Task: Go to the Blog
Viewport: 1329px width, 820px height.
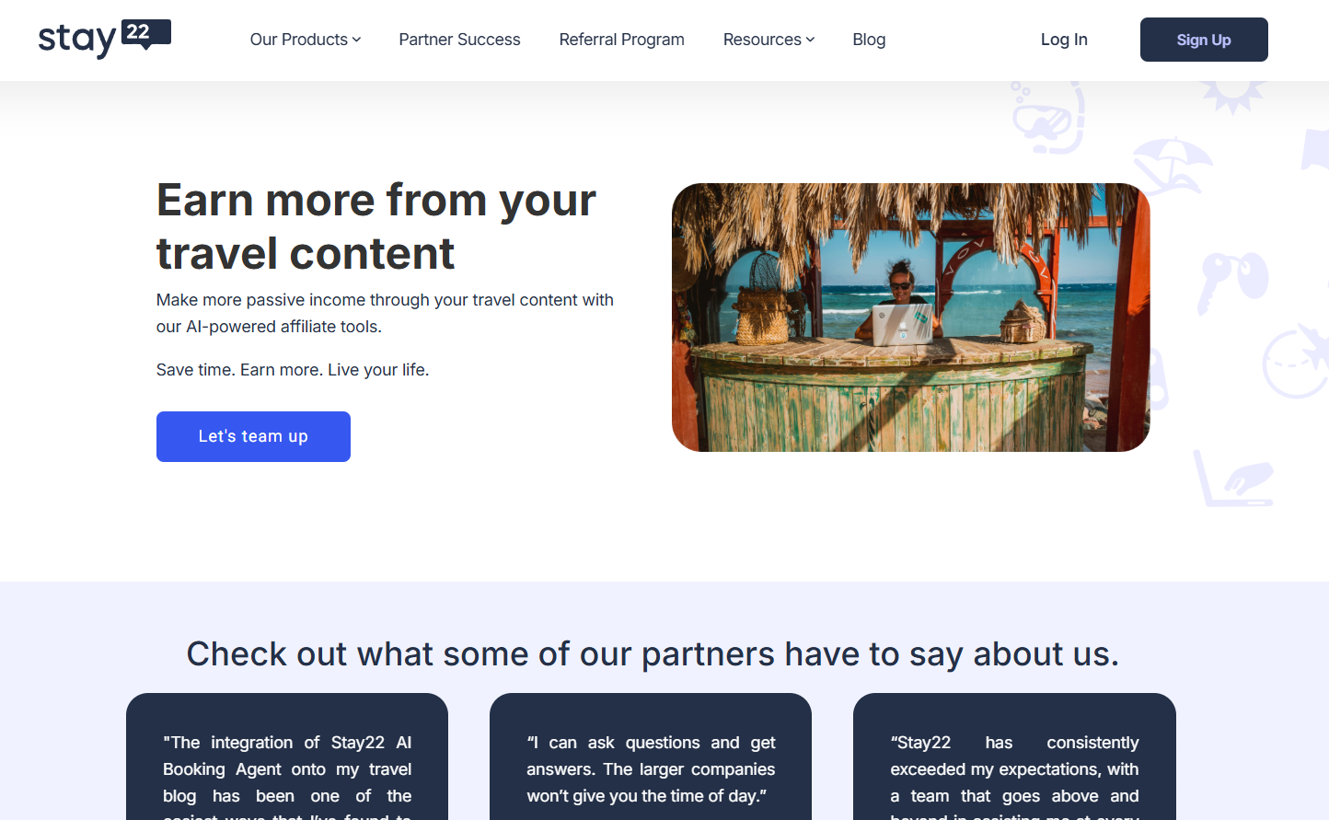Action: click(869, 40)
